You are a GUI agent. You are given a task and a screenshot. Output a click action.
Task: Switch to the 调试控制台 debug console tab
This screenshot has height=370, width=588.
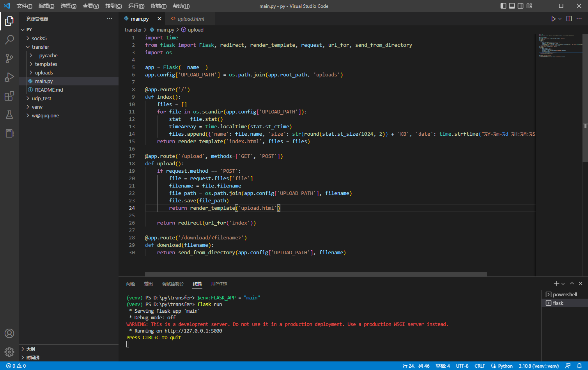(173, 284)
